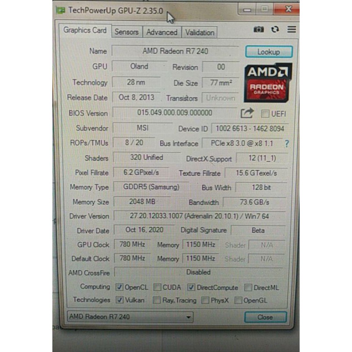Toggle the PhysX checkbox

click(x=205, y=300)
